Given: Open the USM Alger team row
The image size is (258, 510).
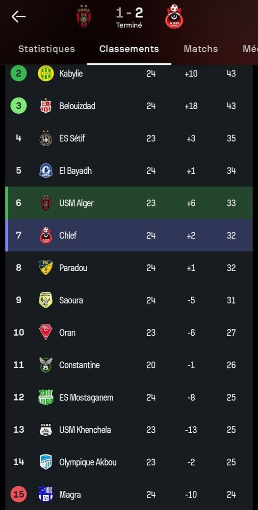Looking at the screenshot, I should [x=129, y=203].
